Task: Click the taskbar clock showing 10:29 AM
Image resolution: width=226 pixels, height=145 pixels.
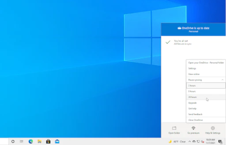Action: [x=210, y=141]
